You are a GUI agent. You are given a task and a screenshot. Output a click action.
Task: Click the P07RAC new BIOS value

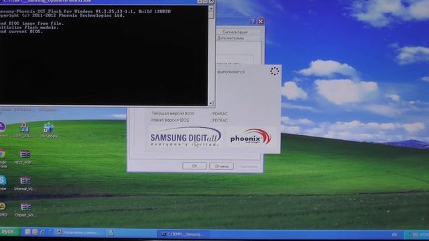[220, 120]
